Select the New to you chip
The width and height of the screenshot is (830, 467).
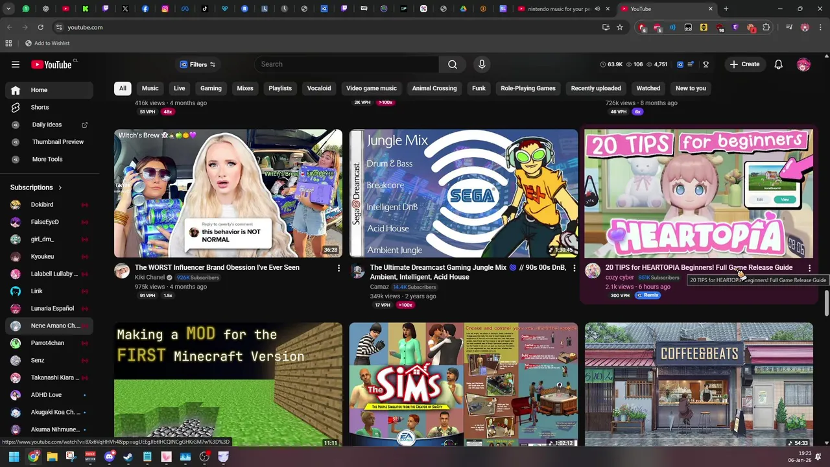tap(691, 88)
